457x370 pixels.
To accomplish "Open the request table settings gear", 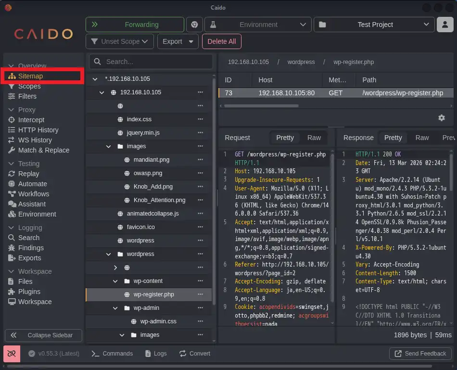I will [x=441, y=118].
